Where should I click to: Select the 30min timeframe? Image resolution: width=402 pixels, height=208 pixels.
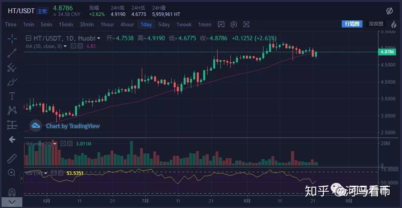(87, 25)
